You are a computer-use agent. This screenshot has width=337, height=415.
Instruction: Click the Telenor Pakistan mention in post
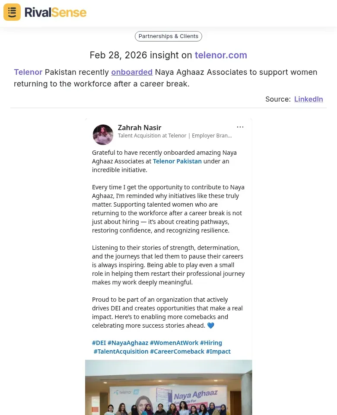(x=177, y=161)
